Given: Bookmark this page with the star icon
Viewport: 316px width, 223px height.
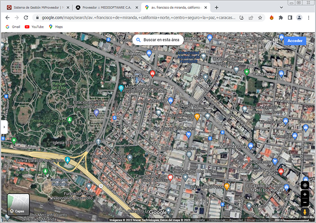Looking at the screenshot, I should [260, 18].
